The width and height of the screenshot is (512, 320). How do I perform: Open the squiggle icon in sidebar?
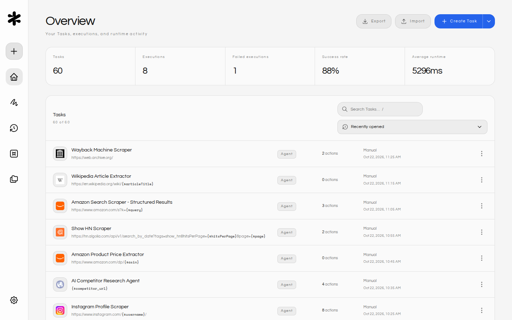[14, 102]
